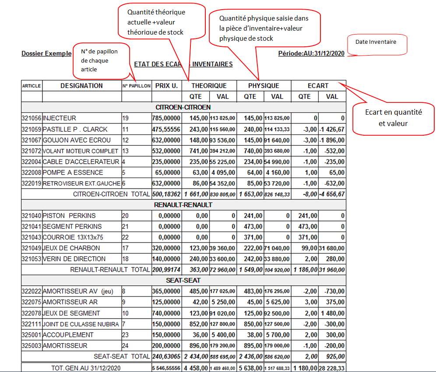The image size is (436, 372).
Task: Click the 'Dossier Exemple' heading
Action: pos(46,53)
